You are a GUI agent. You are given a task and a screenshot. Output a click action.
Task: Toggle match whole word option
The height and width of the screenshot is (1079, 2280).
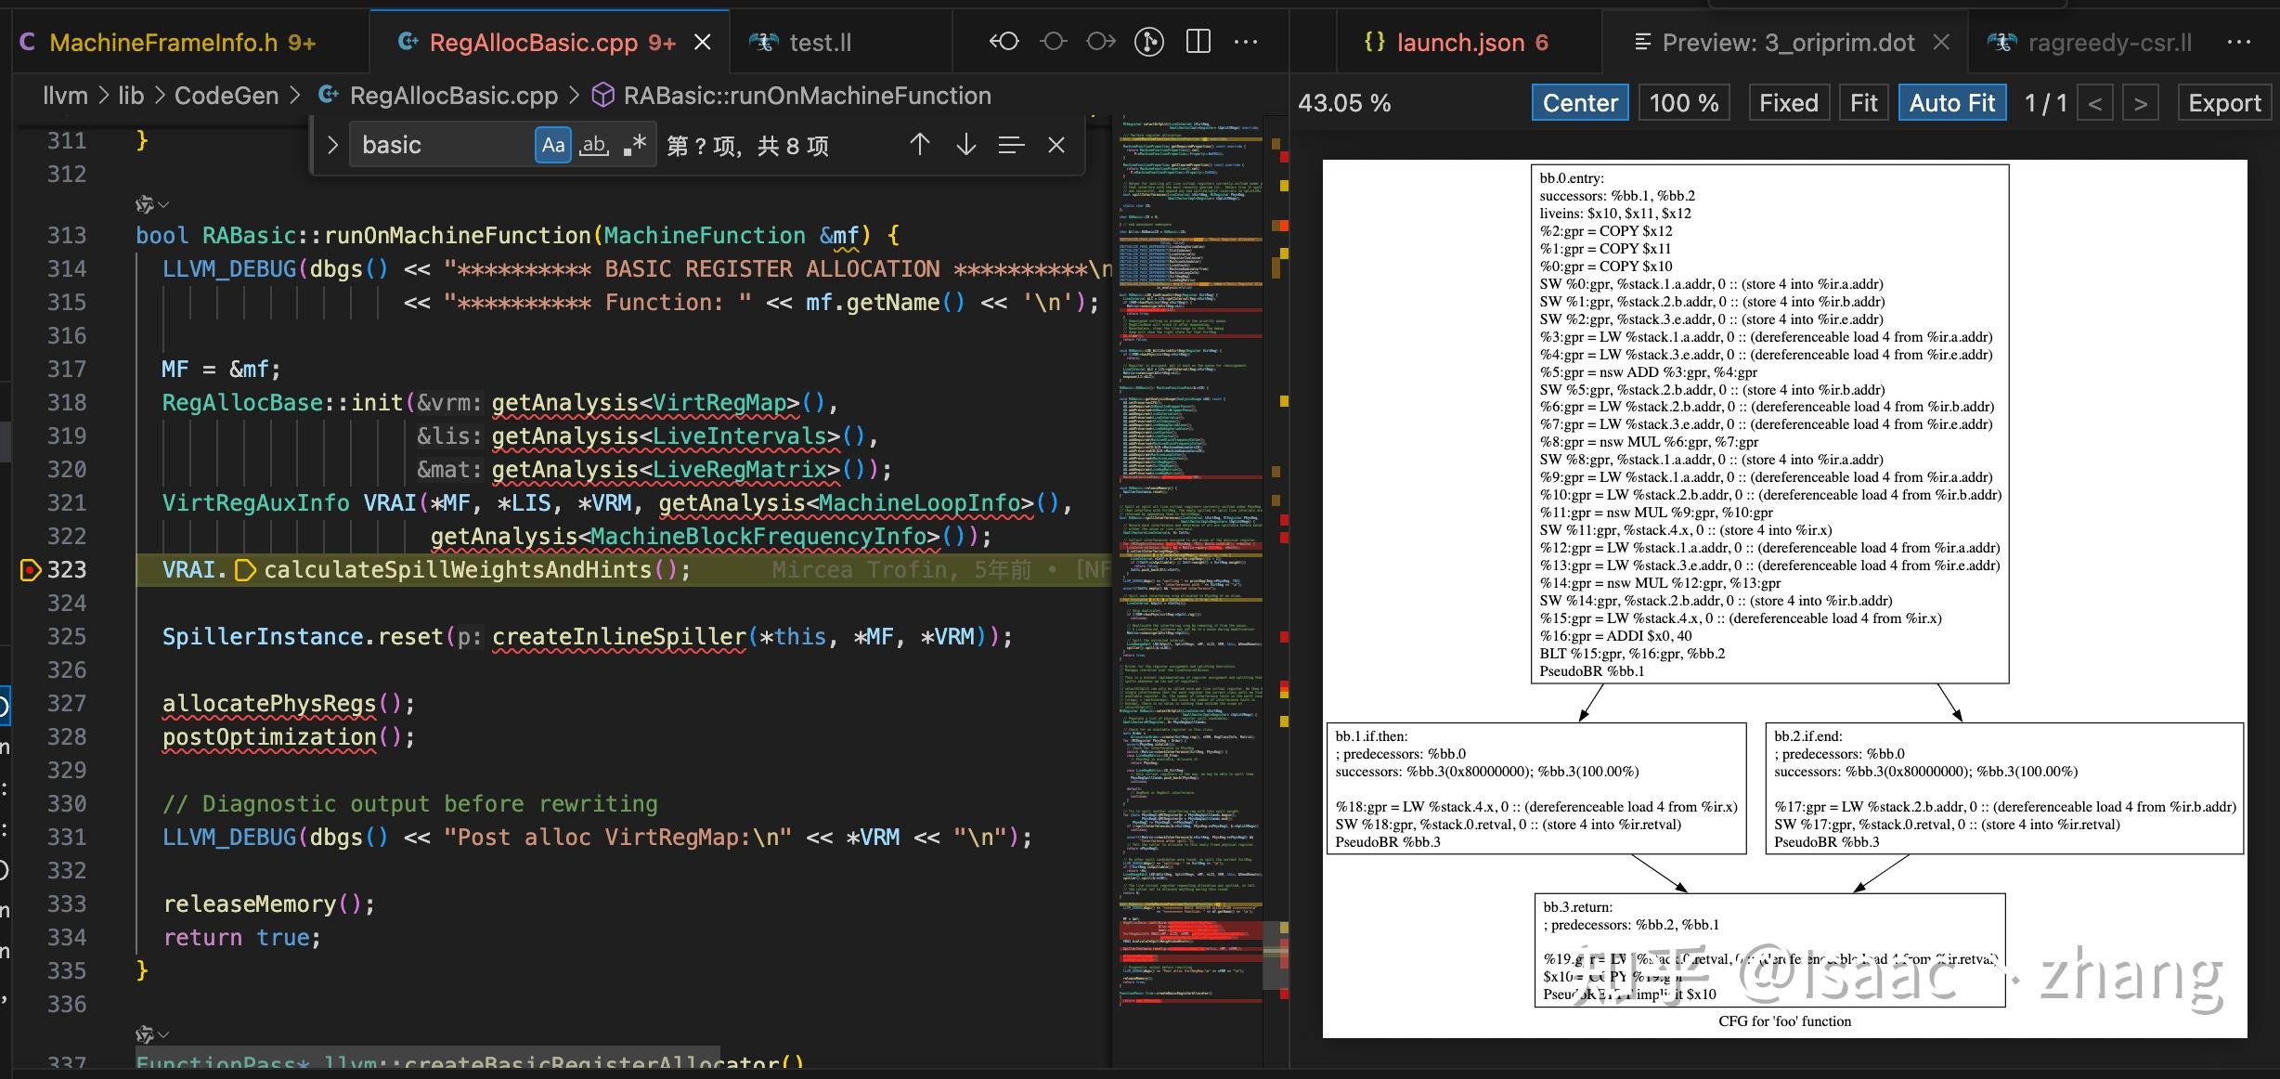pos(594,145)
